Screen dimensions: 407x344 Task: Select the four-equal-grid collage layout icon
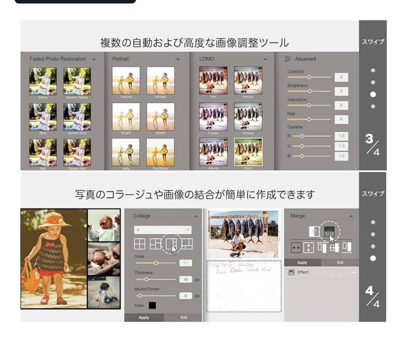(140, 244)
